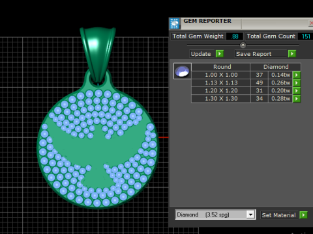Click the Round column header
Viewport: 313px width, 234px height.
221,67
